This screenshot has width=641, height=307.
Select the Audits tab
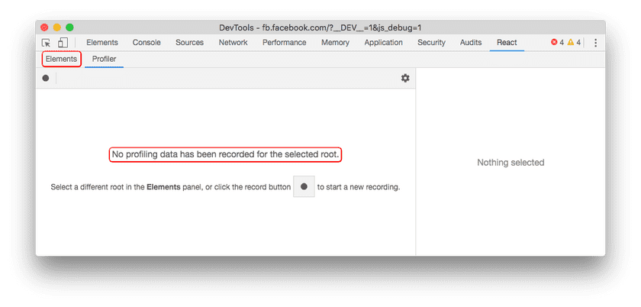pyautogui.click(x=471, y=43)
